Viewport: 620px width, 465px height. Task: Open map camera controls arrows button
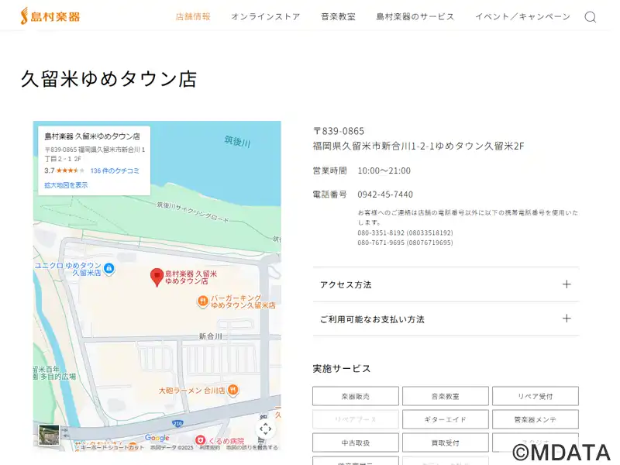(x=266, y=429)
